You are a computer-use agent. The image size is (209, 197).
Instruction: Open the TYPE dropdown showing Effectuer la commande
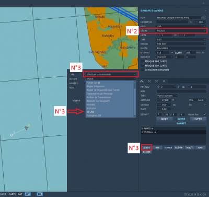pyautogui.click(x=111, y=74)
